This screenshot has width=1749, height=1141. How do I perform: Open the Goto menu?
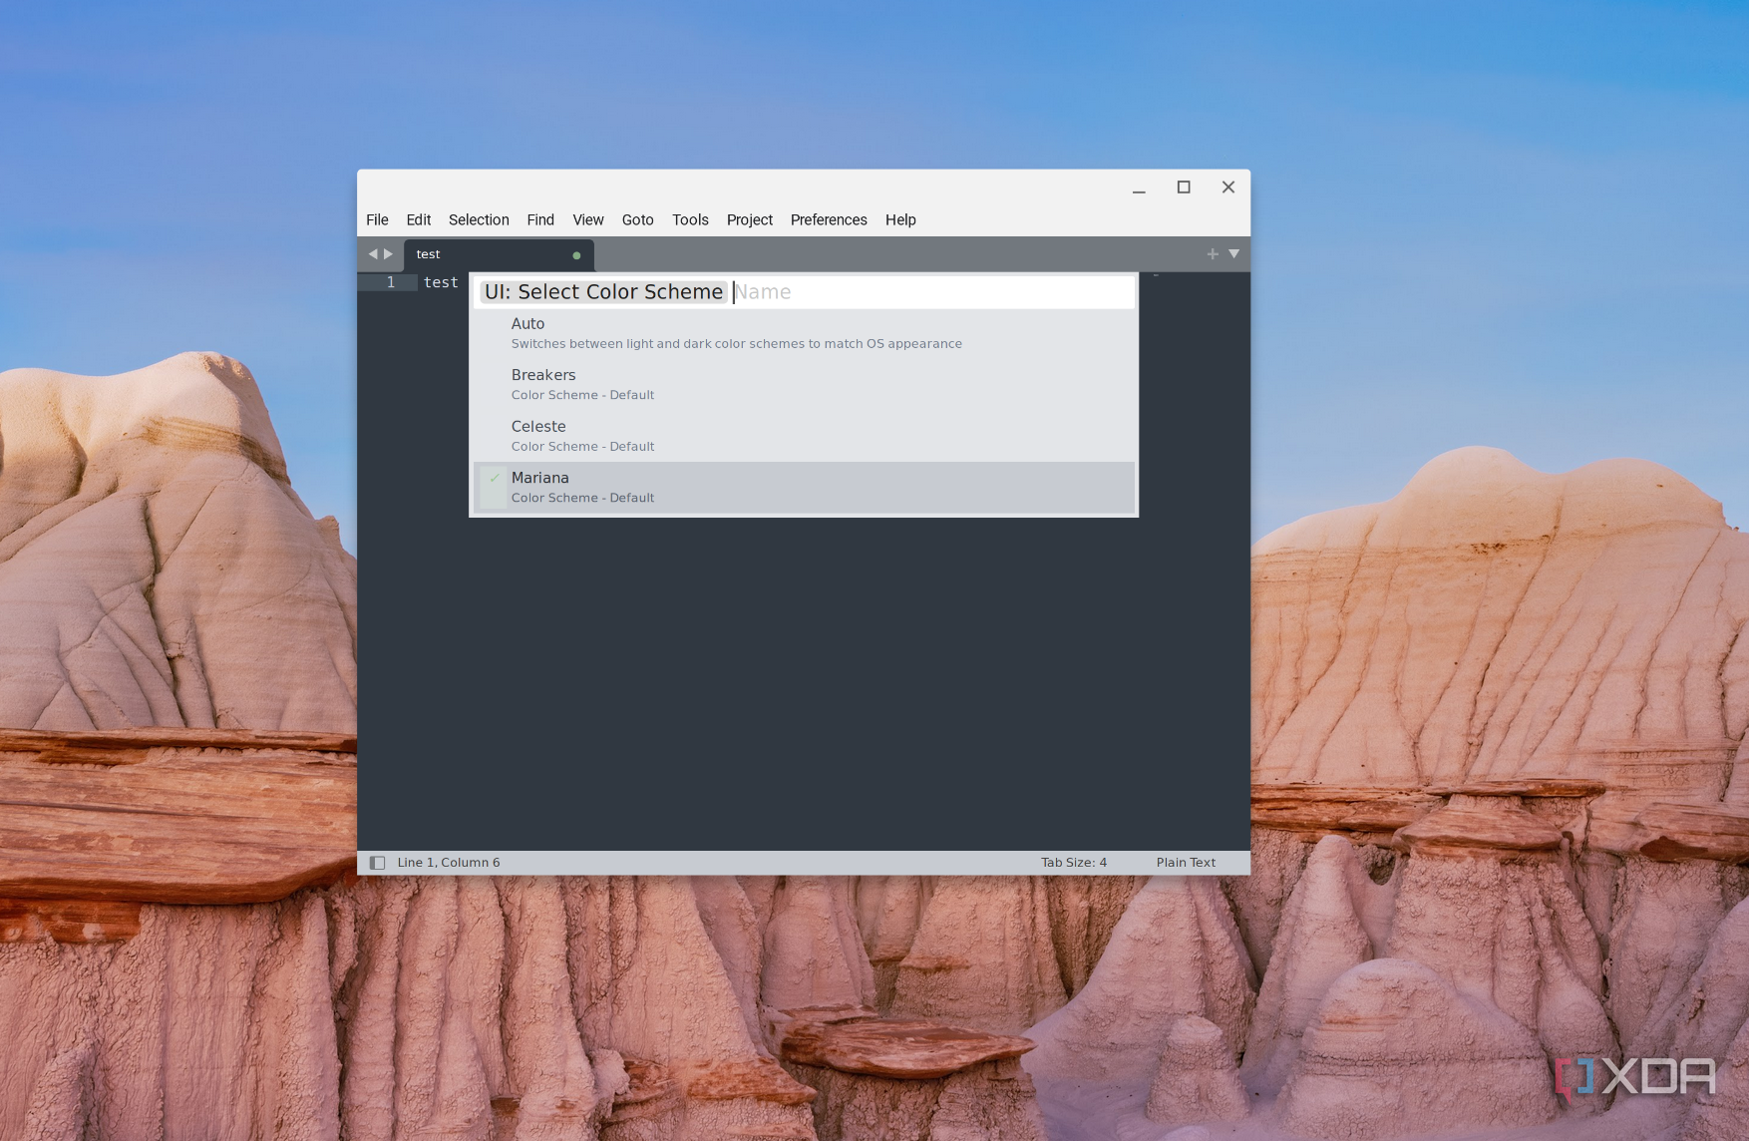click(638, 219)
